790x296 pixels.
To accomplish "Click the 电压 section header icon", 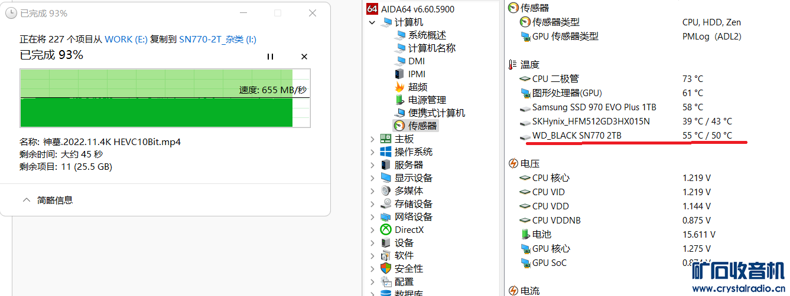I will 513,164.
